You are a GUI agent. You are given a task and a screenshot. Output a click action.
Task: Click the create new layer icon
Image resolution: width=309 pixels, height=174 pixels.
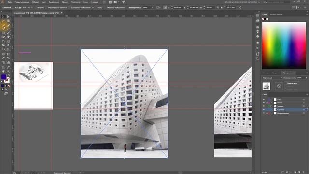click(299, 172)
